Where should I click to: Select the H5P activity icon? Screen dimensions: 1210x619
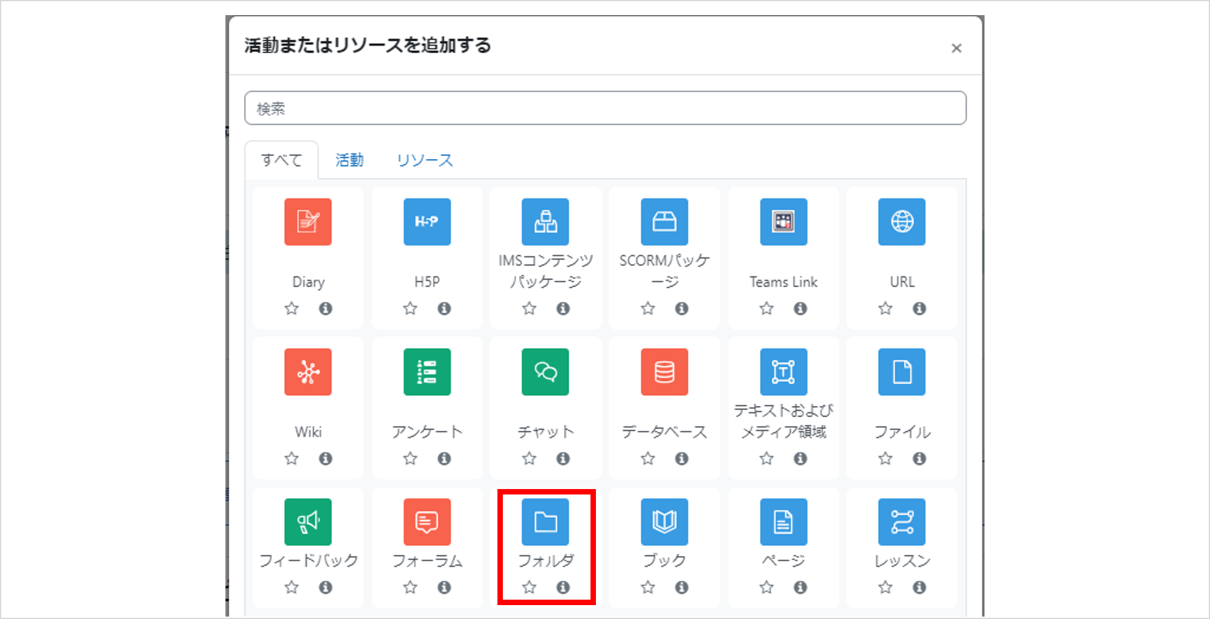tap(427, 222)
